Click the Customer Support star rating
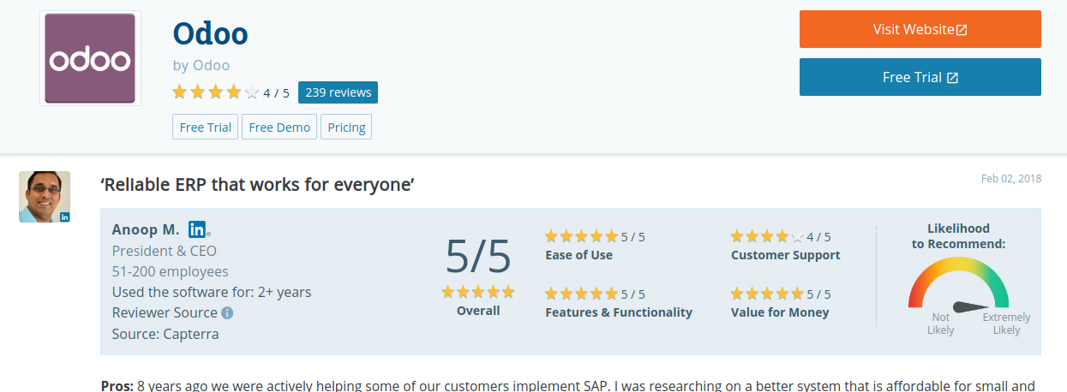 click(767, 236)
